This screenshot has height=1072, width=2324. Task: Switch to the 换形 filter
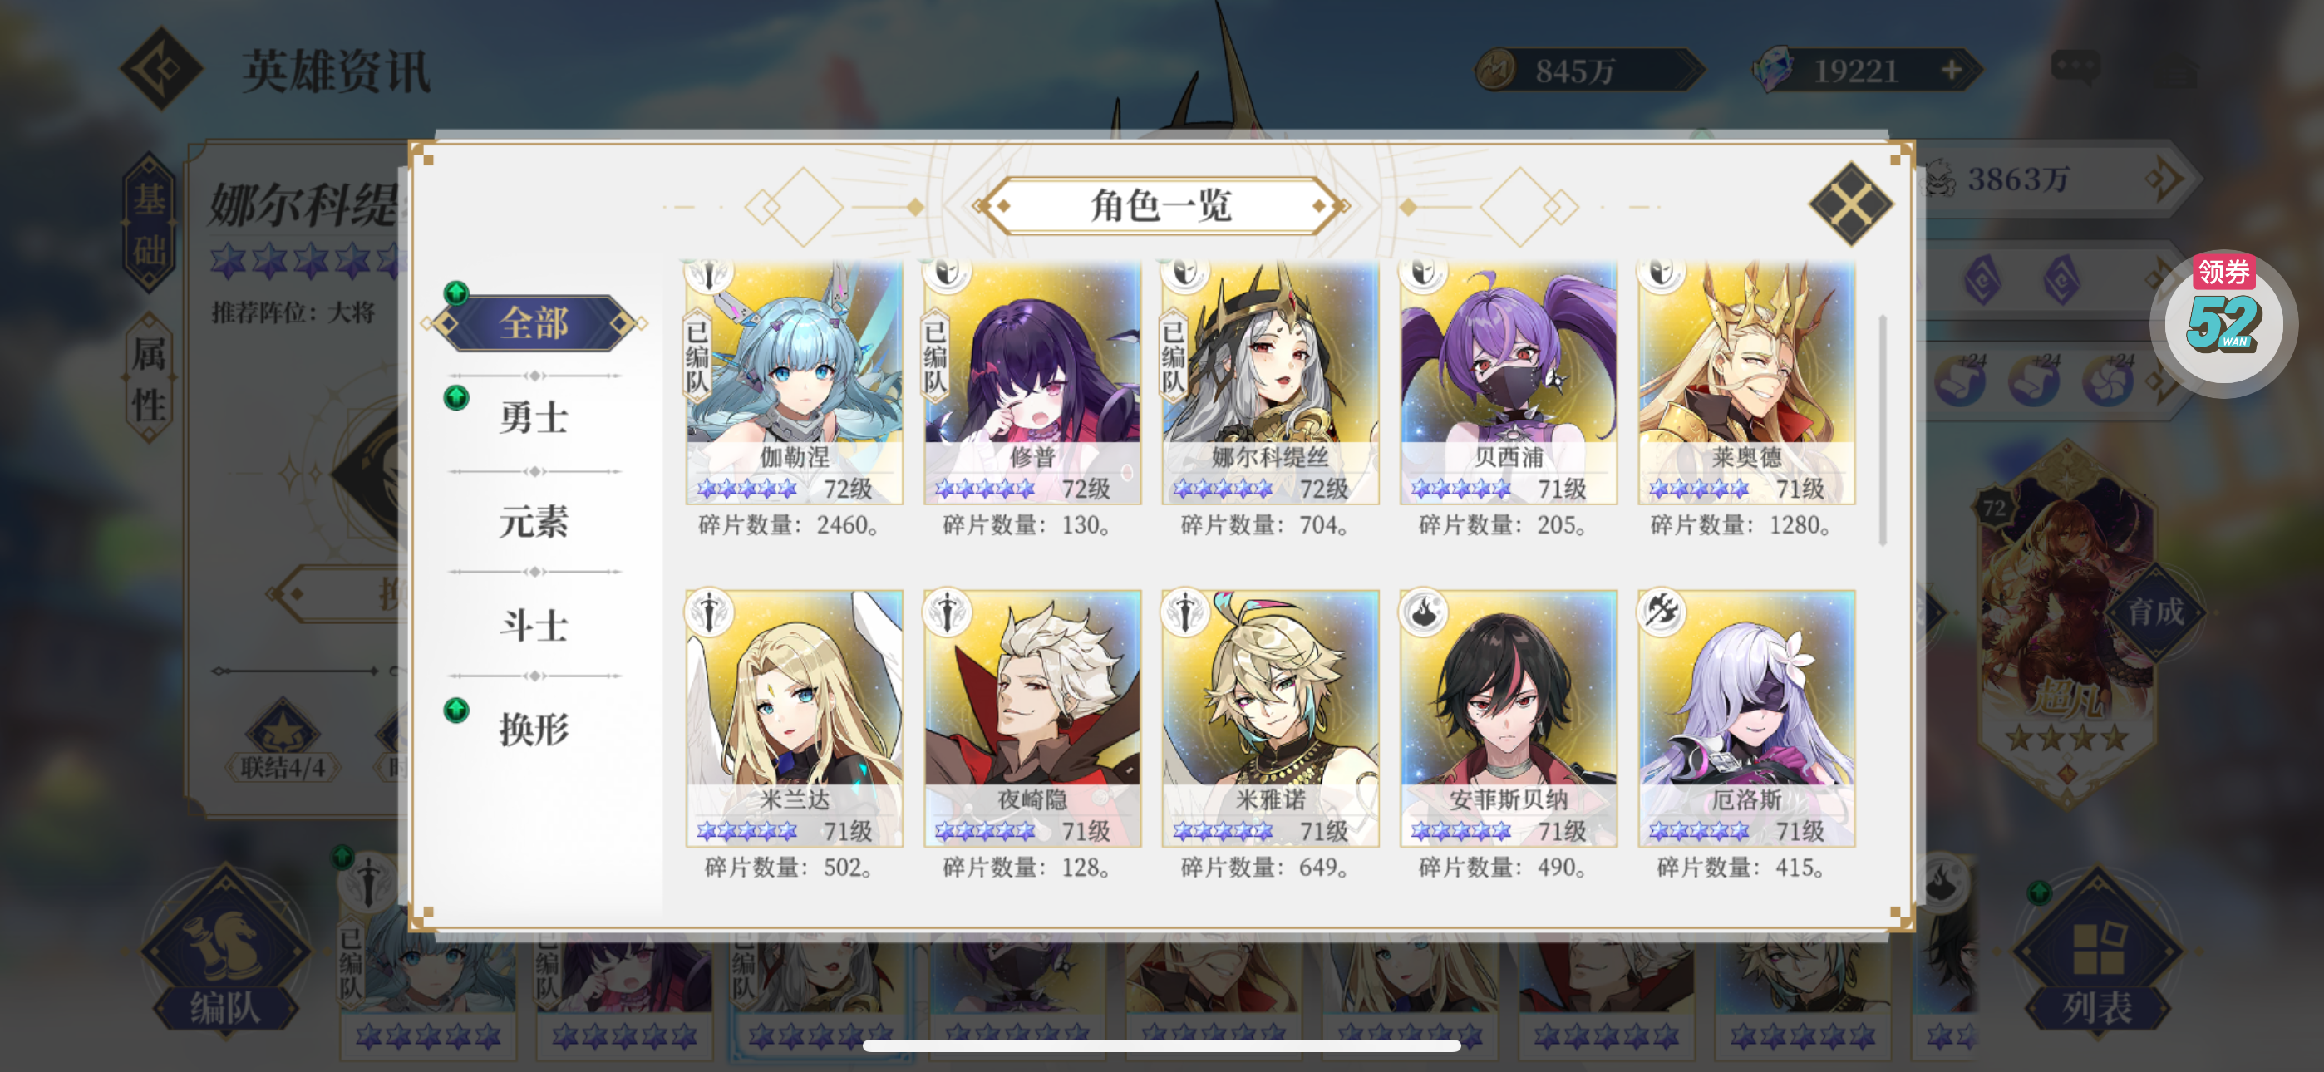pos(534,729)
